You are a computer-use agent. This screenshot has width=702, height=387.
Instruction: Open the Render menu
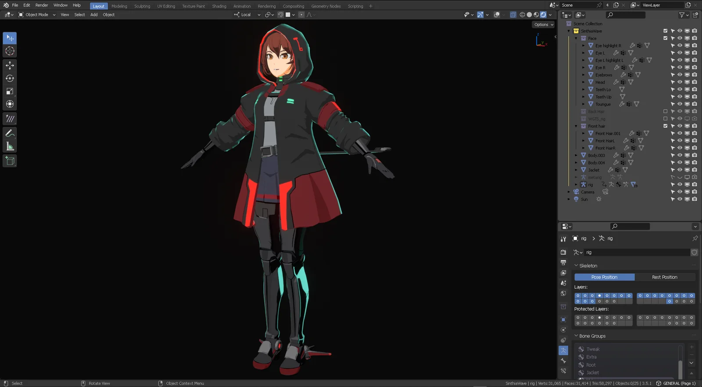coord(42,5)
